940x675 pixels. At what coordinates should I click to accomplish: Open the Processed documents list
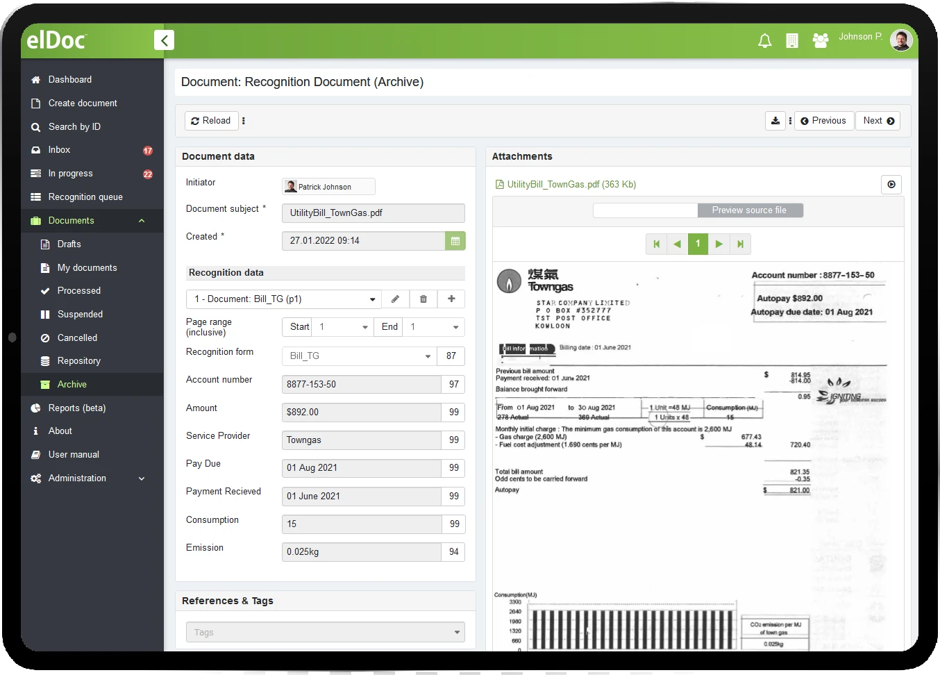click(79, 291)
